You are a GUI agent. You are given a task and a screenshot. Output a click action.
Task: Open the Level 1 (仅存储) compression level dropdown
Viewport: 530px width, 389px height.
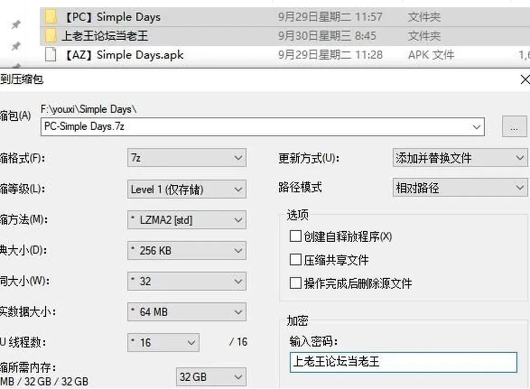[x=187, y=189]
